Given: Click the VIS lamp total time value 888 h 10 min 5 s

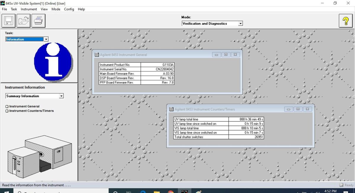Looking at the screenshot, I should pyautogui.click(x=252, y=128).
